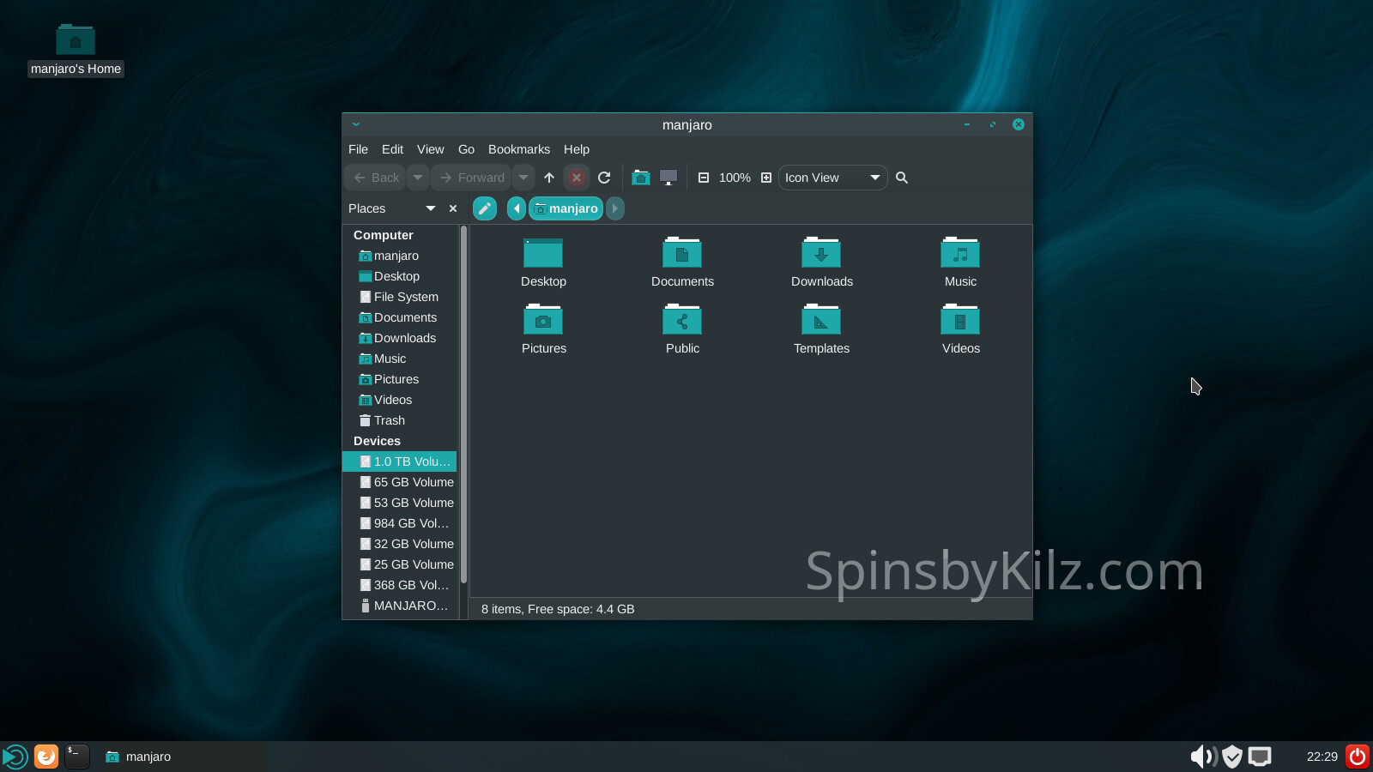Screen dimensions: 1373x772
Task: Open the Bookmarks menu
Action: coord(518,149)
